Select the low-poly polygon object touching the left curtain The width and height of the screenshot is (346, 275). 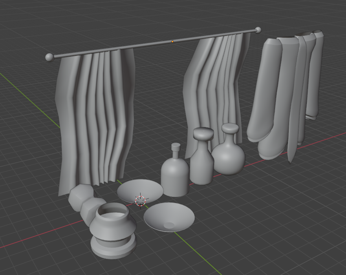[x=81, y=197]
